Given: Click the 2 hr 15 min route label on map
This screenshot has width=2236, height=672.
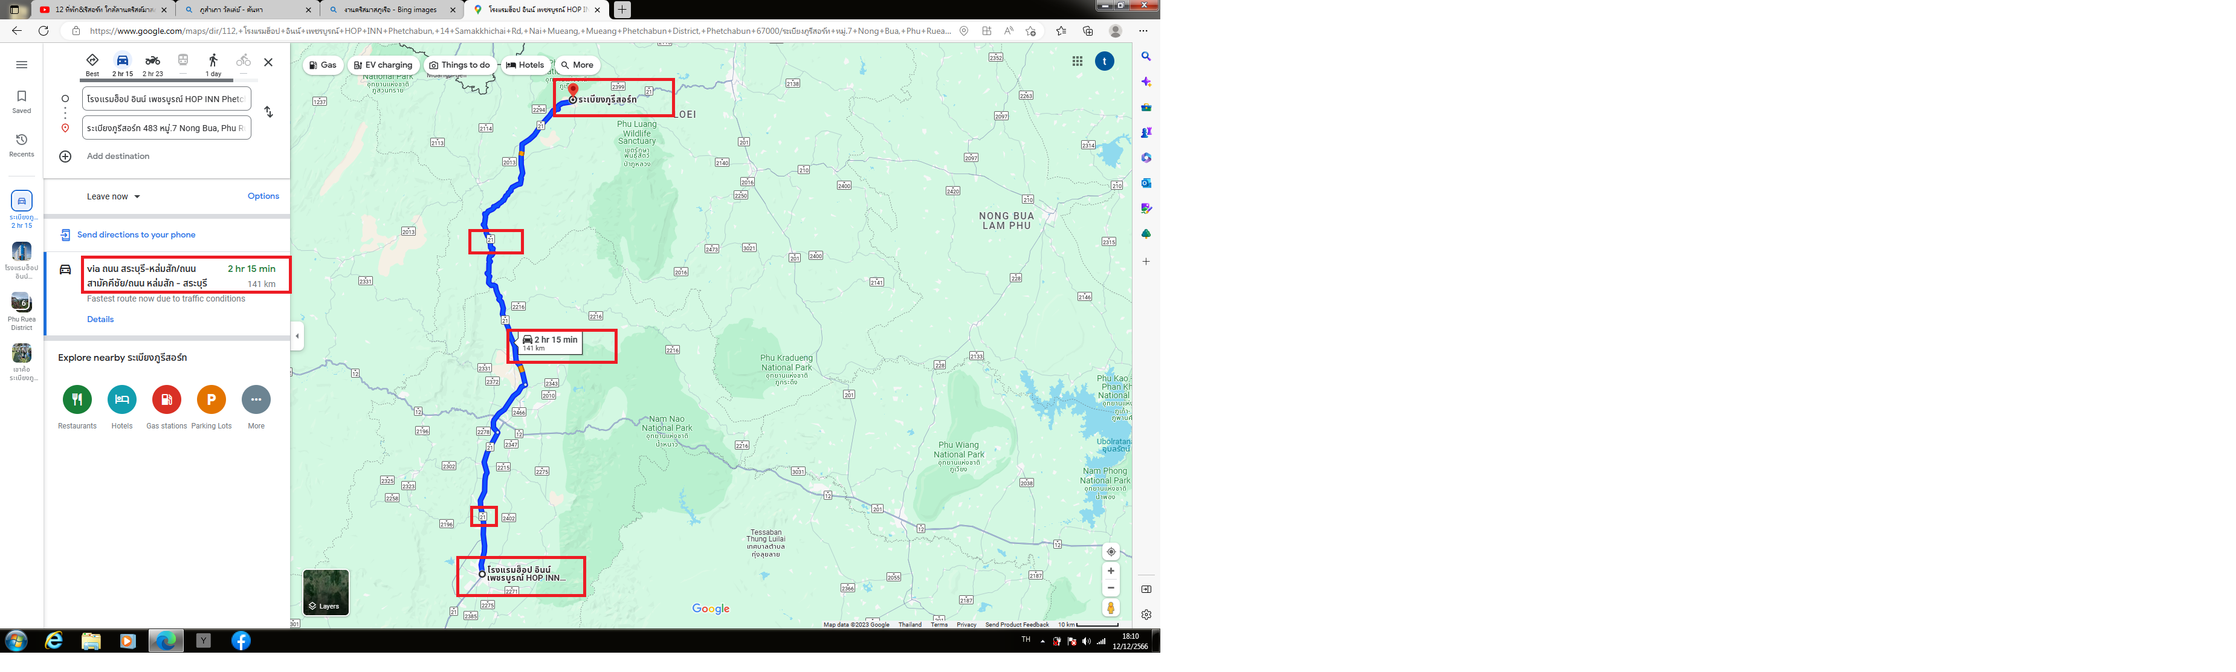Looking at the screenshot, I should point(549,344).
